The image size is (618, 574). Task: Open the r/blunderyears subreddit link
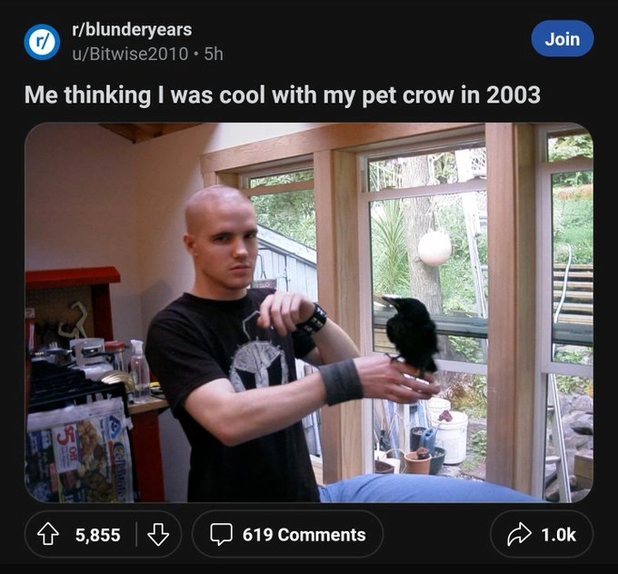point(132,30)
